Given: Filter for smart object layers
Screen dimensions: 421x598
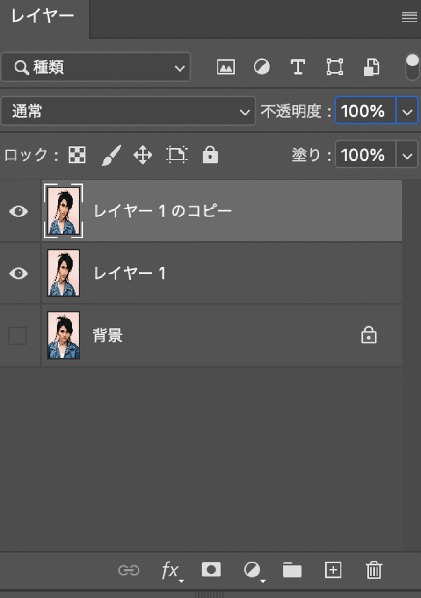Looking at the screenshot, I should [371, 67].
